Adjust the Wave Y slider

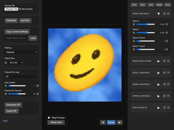click(x=146, y=33)
